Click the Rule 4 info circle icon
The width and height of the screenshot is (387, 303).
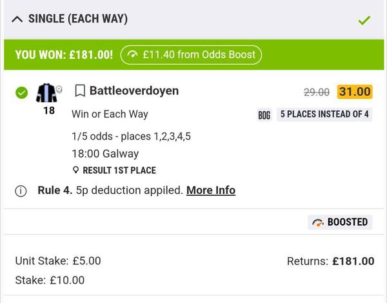coord(21,191)
